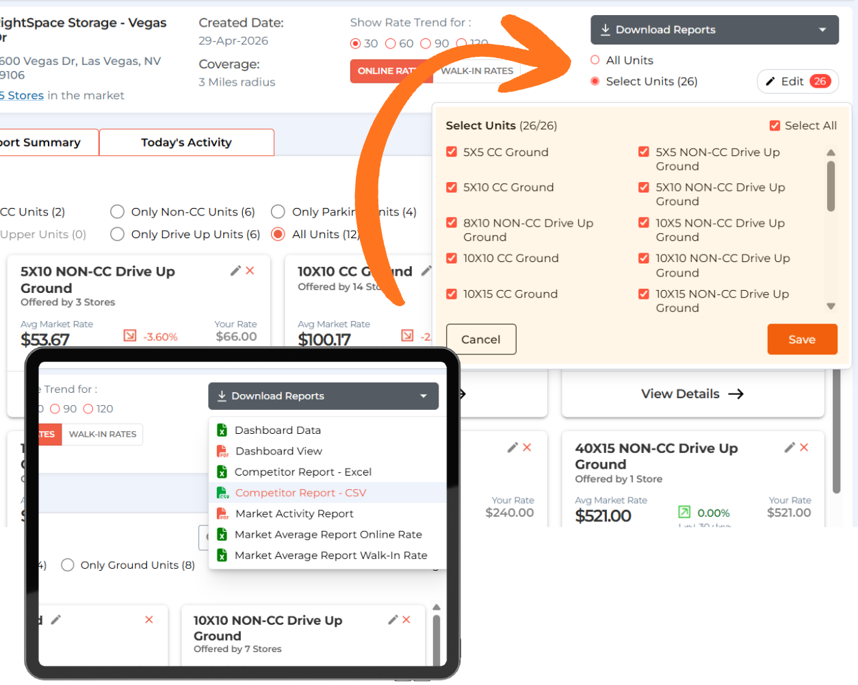This screenshot has height=685, width=858.
Task: Click red X on 40X15 NON-CC card
Action: (x=805, y=448)
